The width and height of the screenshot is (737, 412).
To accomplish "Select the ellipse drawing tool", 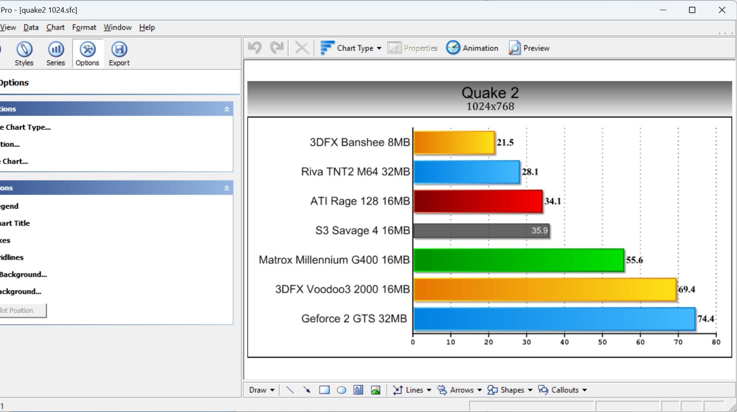I will click(x=341, y=390).
